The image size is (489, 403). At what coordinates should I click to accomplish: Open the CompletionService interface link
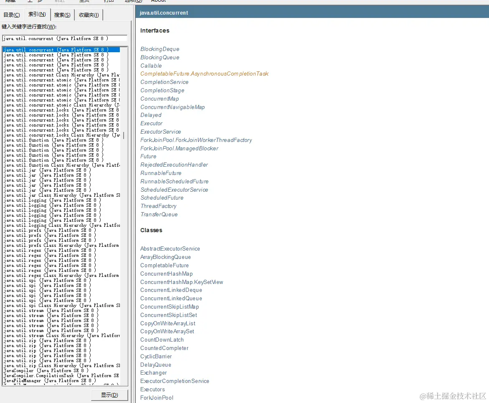tap(165, 82)
